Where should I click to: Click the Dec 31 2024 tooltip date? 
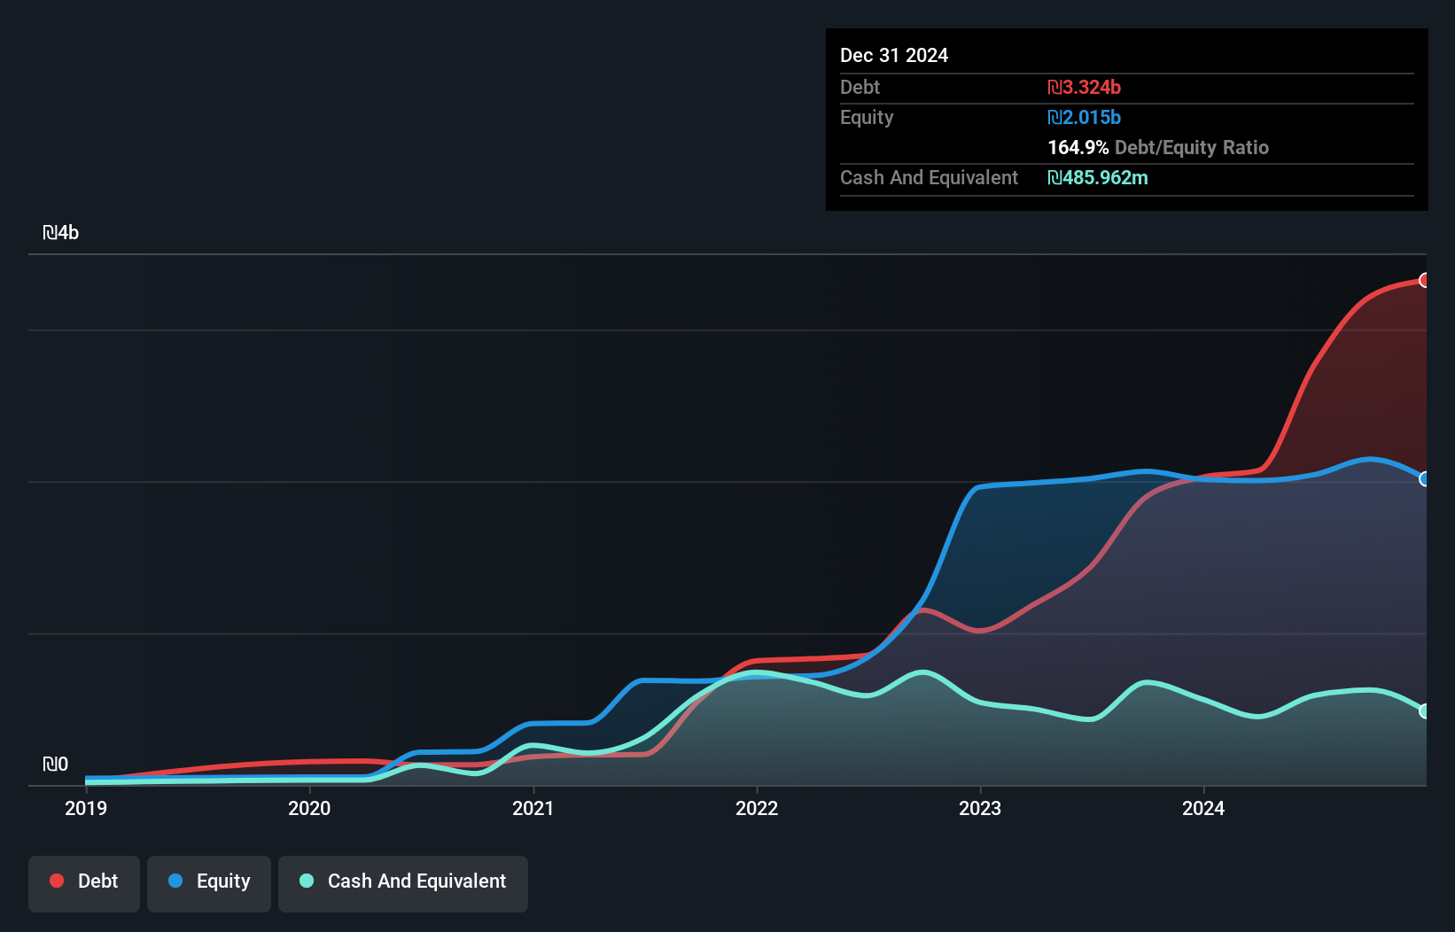click(x=894, y=56)
